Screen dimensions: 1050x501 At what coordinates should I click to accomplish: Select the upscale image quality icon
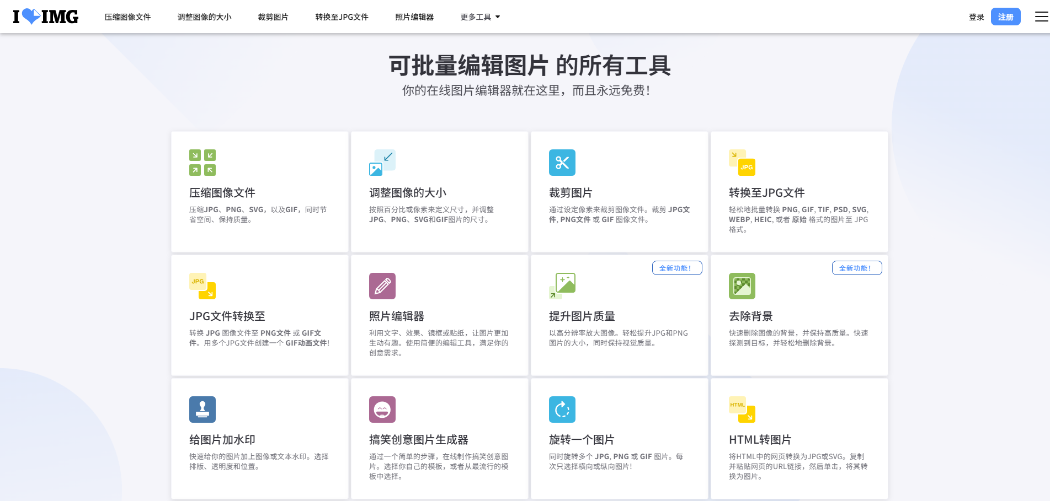(562, 286)
